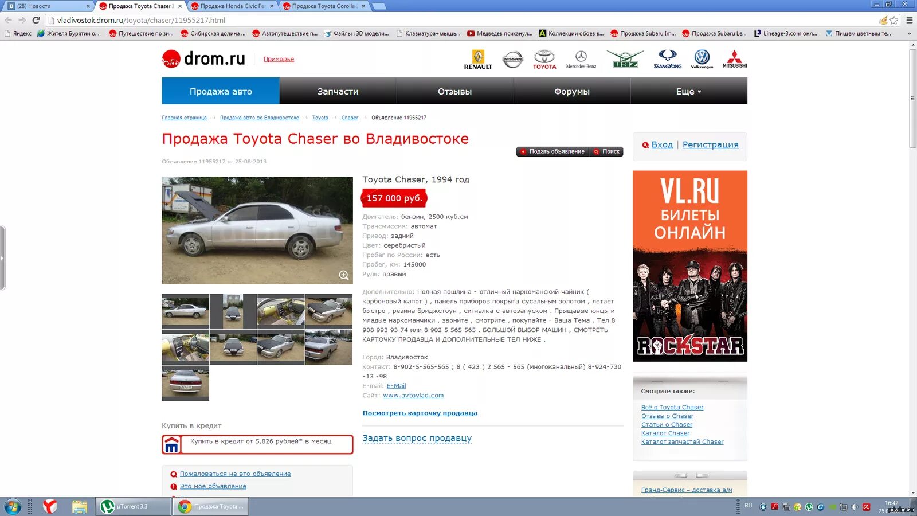The height and width of the screenshot is (516, 917).
Task: Open the Отзывы section
Action: pos(455,91)
